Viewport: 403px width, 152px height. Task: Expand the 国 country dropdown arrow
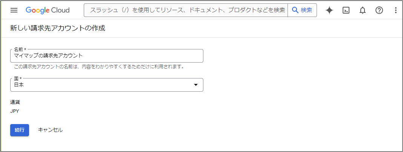coord(195,85)
